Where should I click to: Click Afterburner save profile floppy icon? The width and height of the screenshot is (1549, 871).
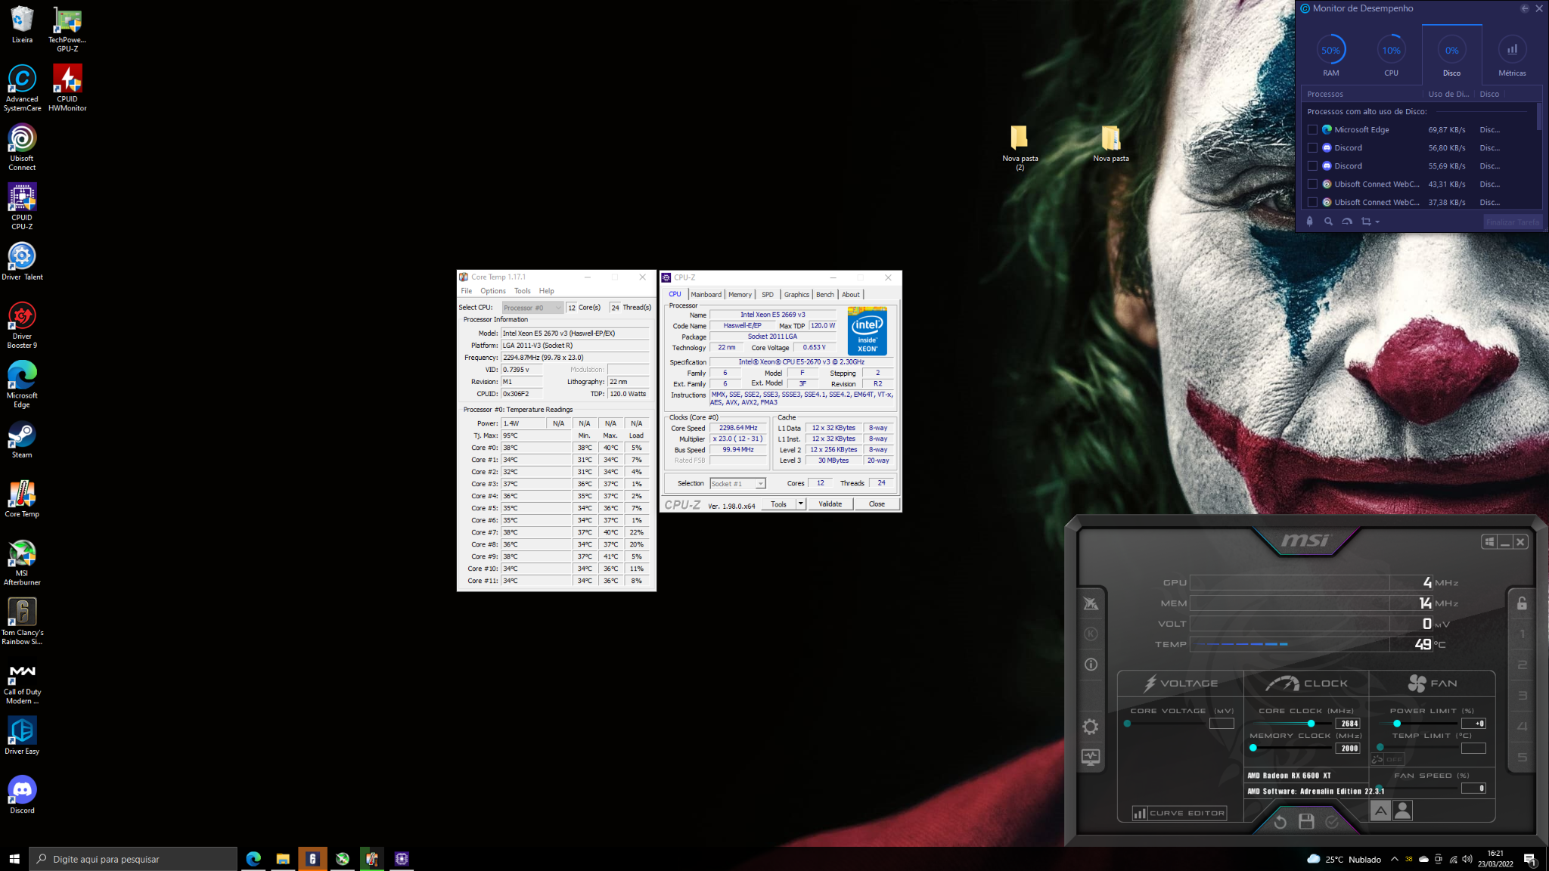pos(1306,821)
